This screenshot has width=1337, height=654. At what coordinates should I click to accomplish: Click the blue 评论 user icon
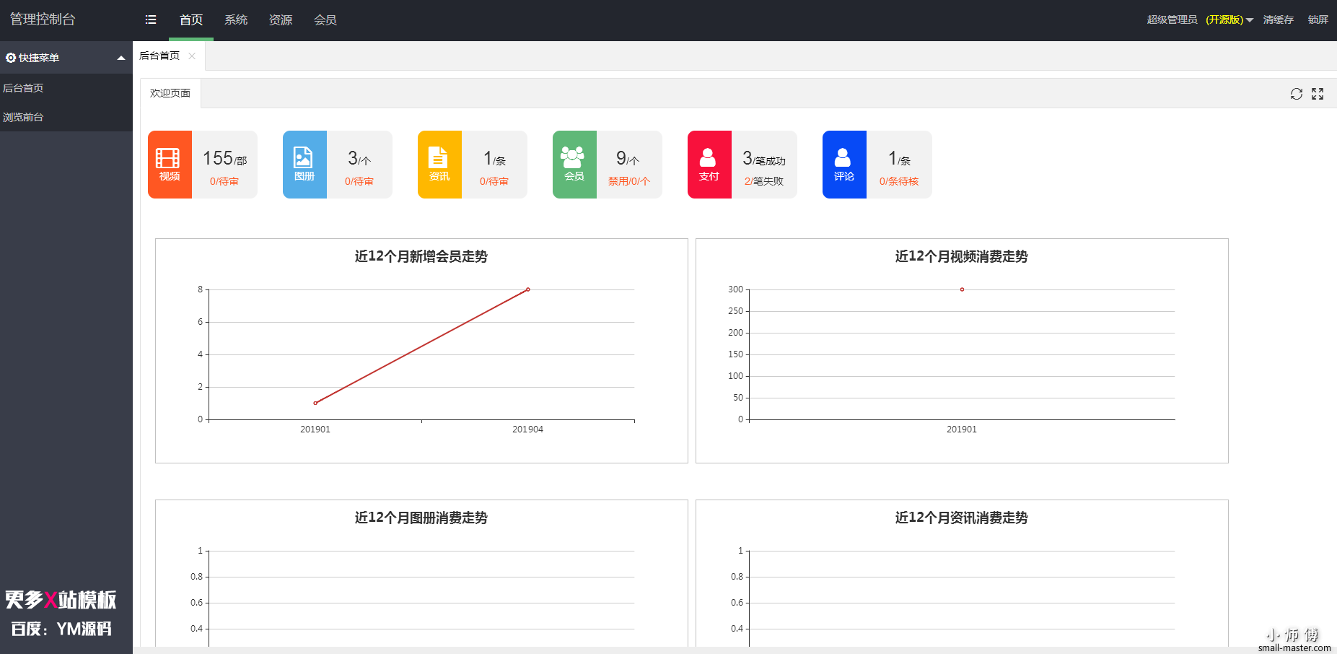tap(843, 157)
